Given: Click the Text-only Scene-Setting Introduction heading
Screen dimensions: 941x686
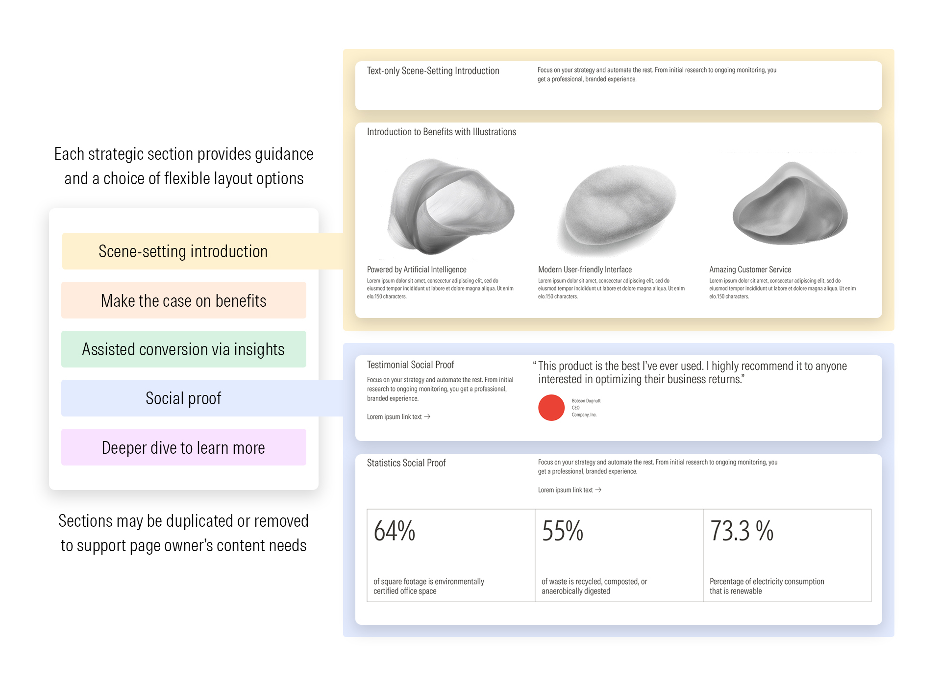Looking at the screenshot, I should pos(433,71).
